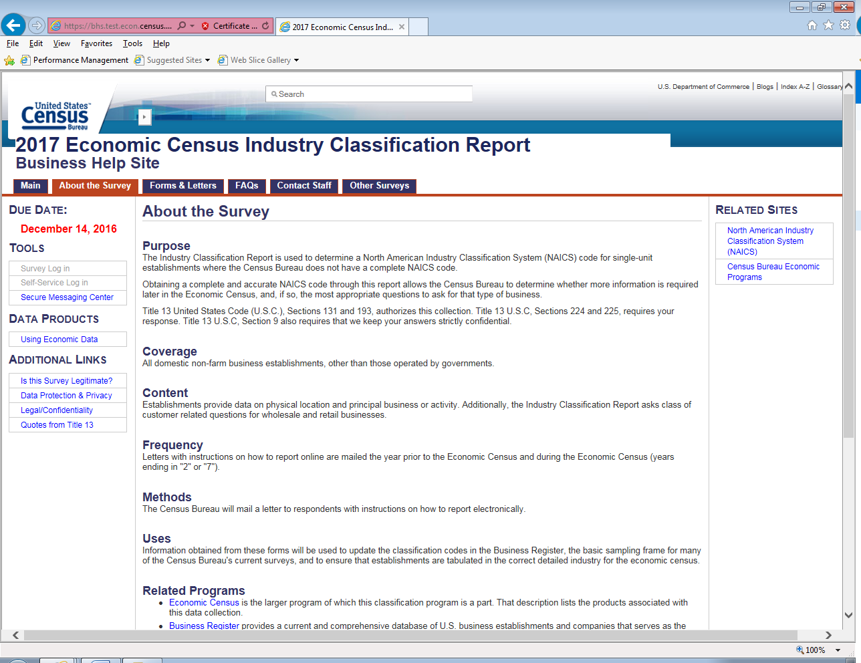Click the Refresh icon in address bar
The width and height of the screenshot is (861, 663).
coord(265,26)
